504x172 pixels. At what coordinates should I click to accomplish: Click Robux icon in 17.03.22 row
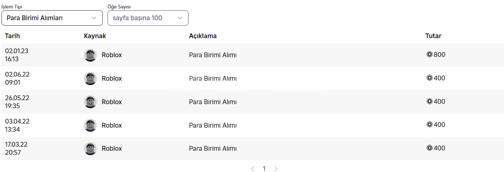(x=429, y=148)
